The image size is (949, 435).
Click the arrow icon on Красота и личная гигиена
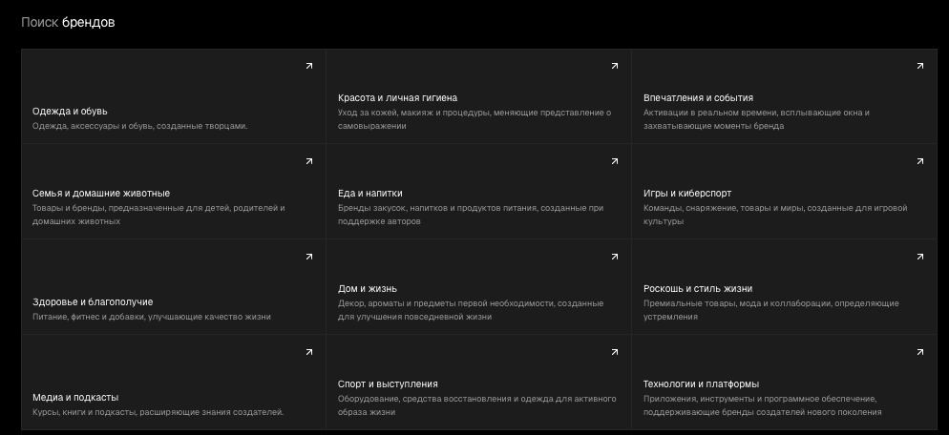tap(614, 66)
